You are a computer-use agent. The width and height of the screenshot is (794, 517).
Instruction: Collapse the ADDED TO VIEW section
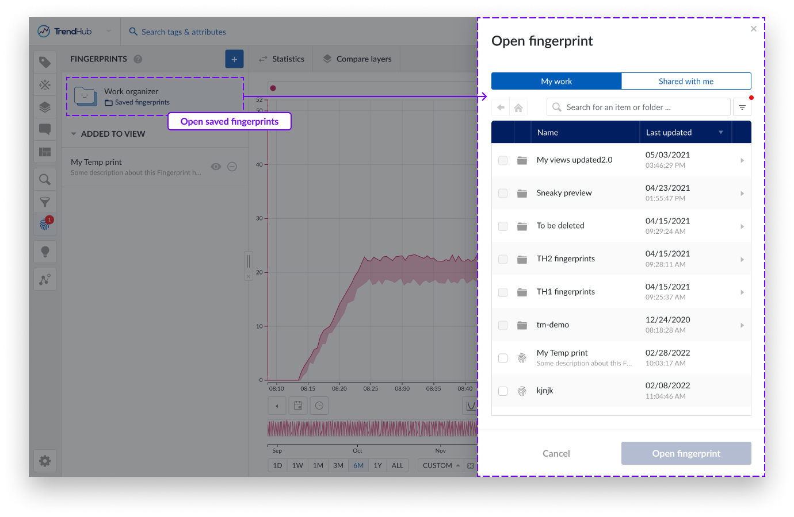(74, 134)
